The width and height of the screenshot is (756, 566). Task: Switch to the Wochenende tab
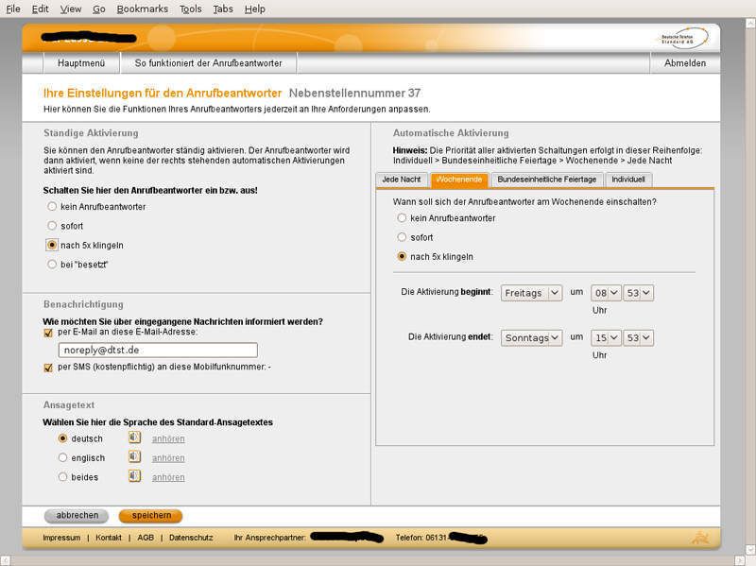[x=459, y=180]
